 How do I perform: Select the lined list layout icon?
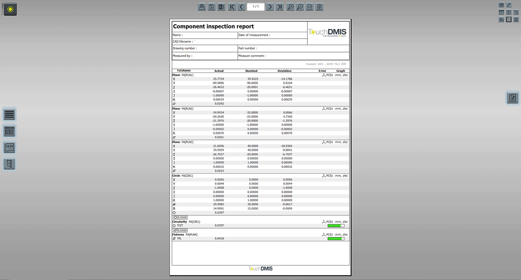coord(10,115)
